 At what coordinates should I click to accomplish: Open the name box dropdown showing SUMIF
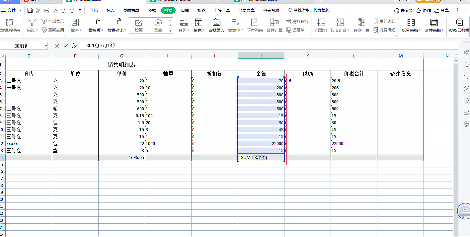46,46
